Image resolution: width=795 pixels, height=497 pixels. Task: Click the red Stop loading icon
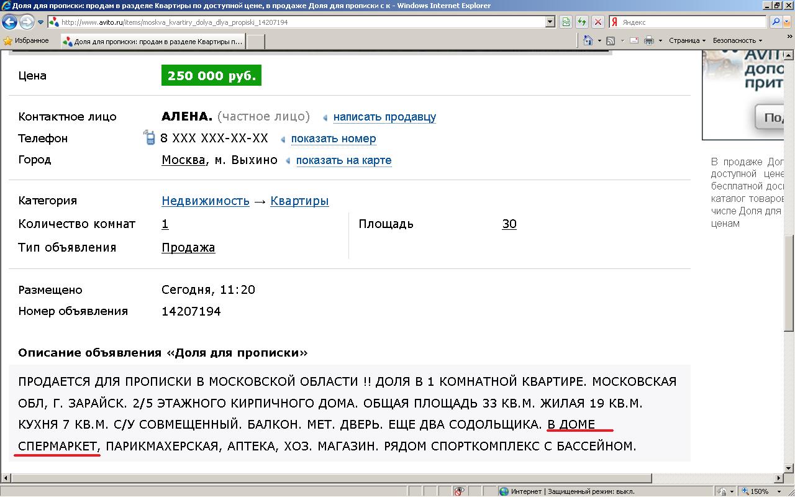(597, 22)
